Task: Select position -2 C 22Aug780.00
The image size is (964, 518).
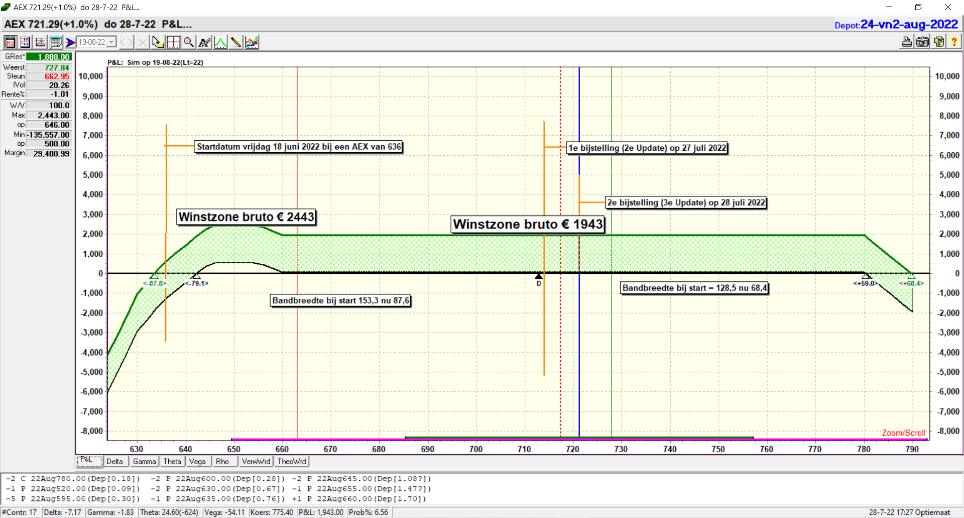Action: [73, 479]
